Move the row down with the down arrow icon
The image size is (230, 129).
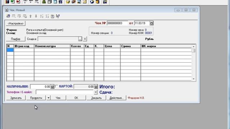pyautogui.click(x=36, y=16)
